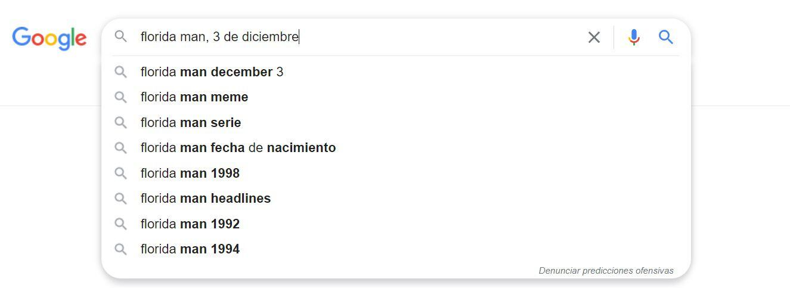Choose the "florida man 1998" suggestion
Viewport: 790px width, 288px height.
[190, 174]
